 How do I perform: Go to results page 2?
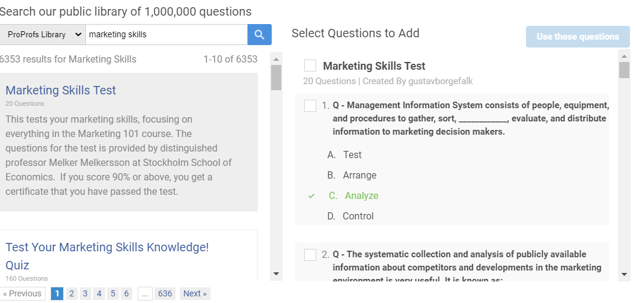pos(72,293)
